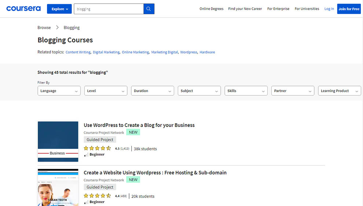The height and width of the screenshot is (206, 363).
Task: Click the 4.4 (459) rating text
Action: (121, 196)
